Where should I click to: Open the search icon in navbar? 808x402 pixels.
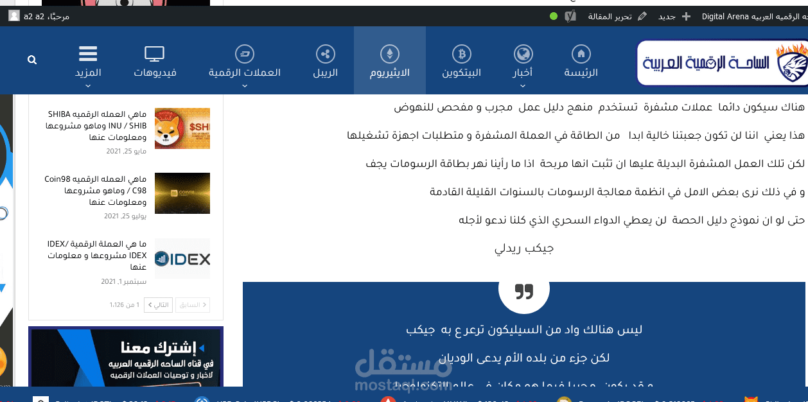[x=31, y=59]
